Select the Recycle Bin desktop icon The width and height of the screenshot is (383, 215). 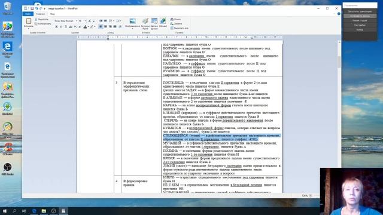point(8,8)
